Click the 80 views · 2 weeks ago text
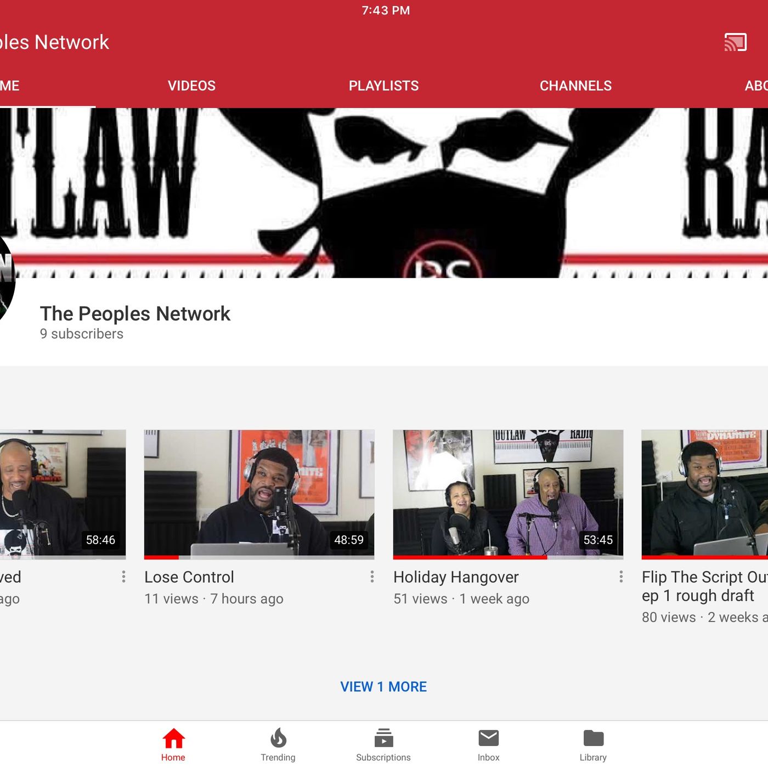The image size is (768, 768). coord(705,618)
